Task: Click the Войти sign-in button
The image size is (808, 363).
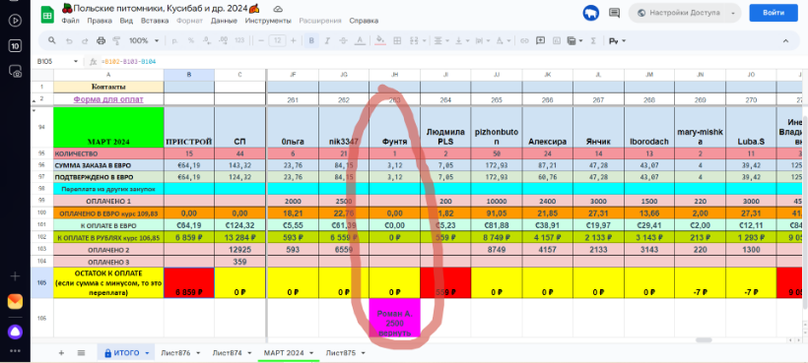Action: tap(774, 13)
